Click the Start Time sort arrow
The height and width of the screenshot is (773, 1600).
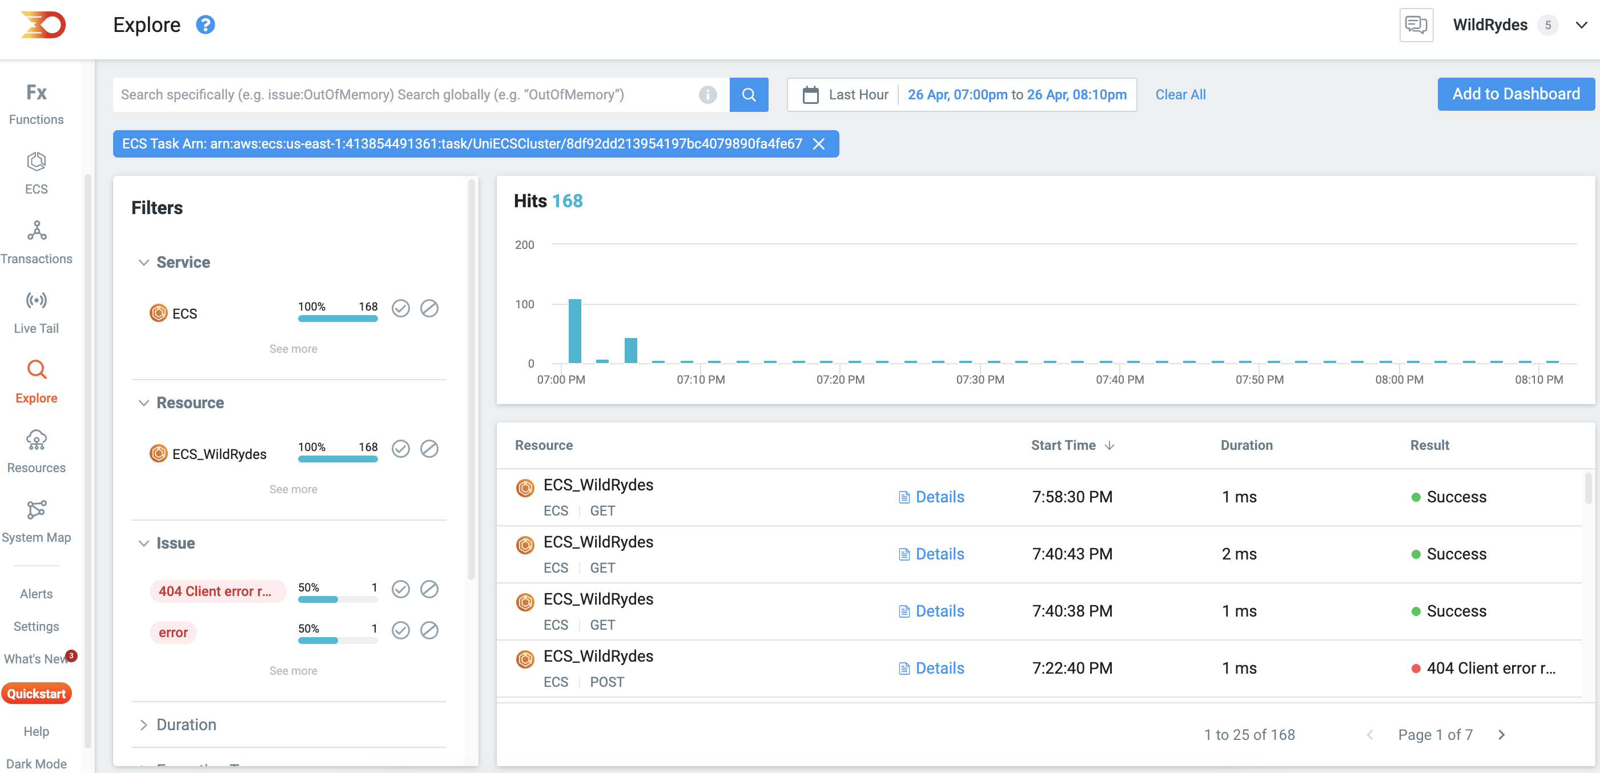point(1109,445)
